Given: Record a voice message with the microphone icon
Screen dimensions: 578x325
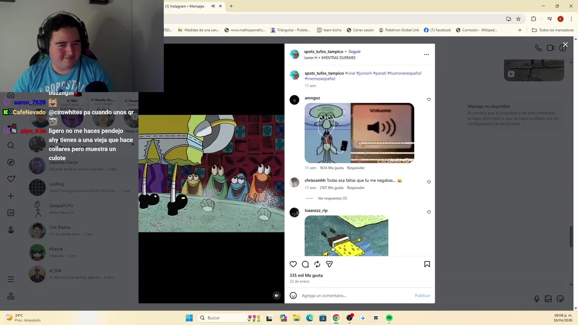Looking at the screenshot, I should point(536,299).
